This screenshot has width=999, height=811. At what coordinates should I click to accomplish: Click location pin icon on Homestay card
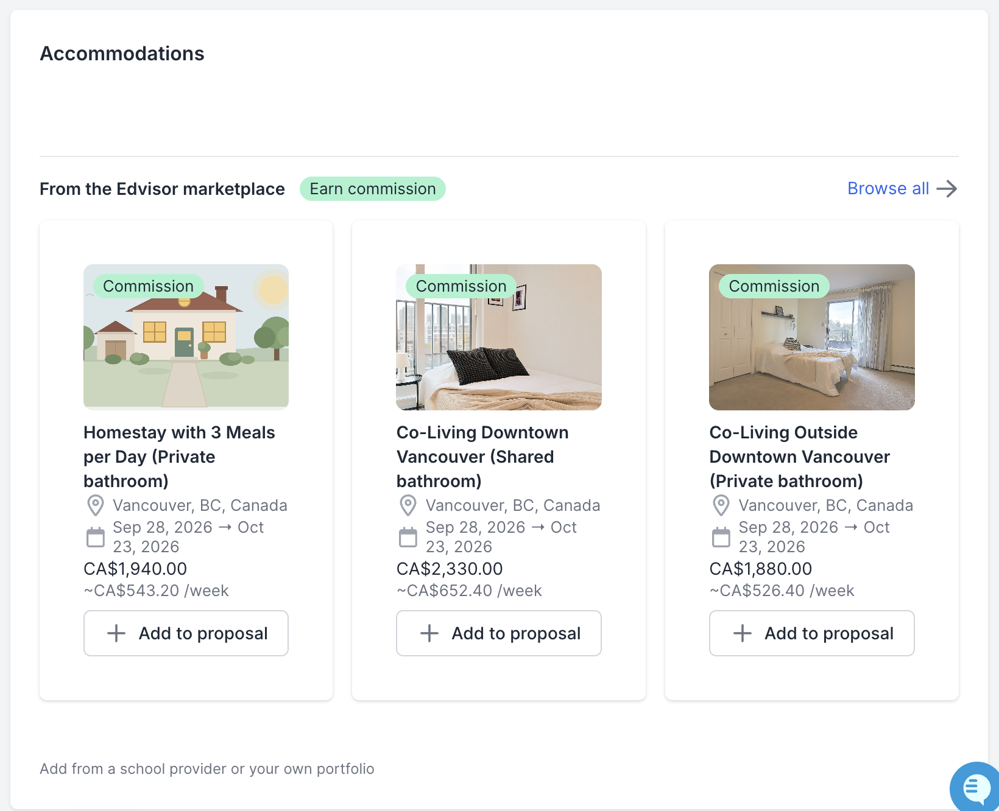(96, 505)
